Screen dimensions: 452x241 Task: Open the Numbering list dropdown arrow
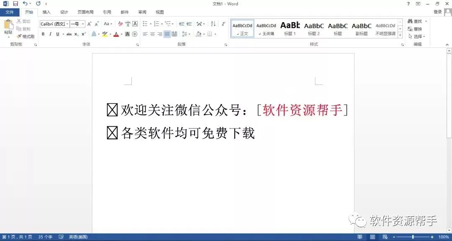162,24
